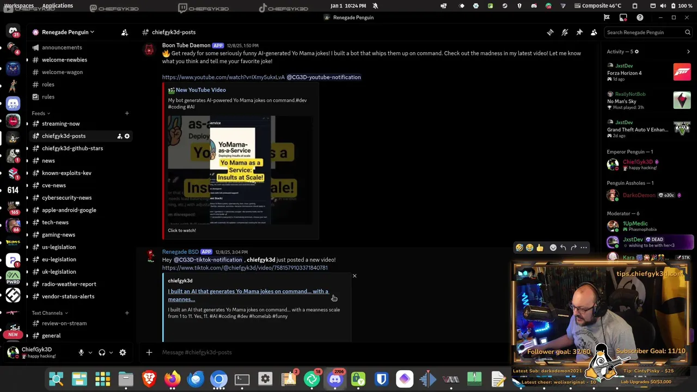697x392 pixels.
Task: Collapse the Feeds category
Action: point(41,113)
